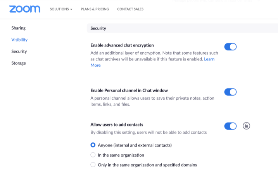Click the Enable Personal channel in Chat window title

129,90
